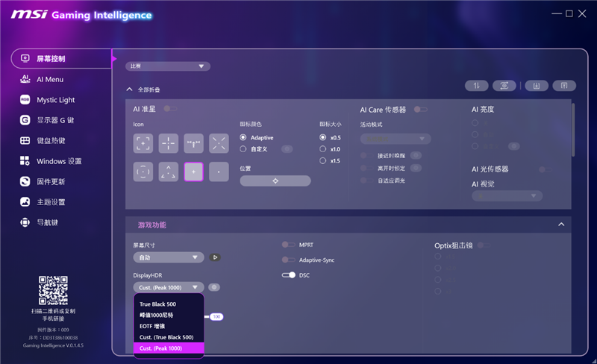Click the eye icon in AI 亮度 section

[514, 146]
